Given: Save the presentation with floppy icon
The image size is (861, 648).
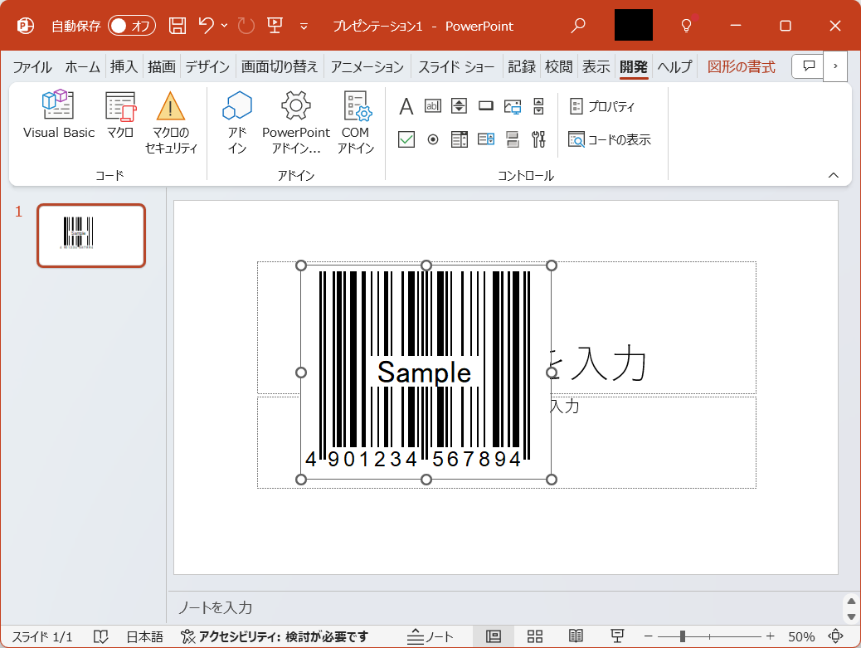Looking at the screenshot, I should point(177,25).
